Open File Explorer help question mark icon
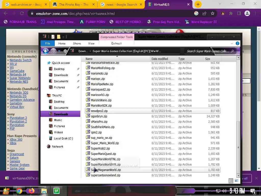 238,43
